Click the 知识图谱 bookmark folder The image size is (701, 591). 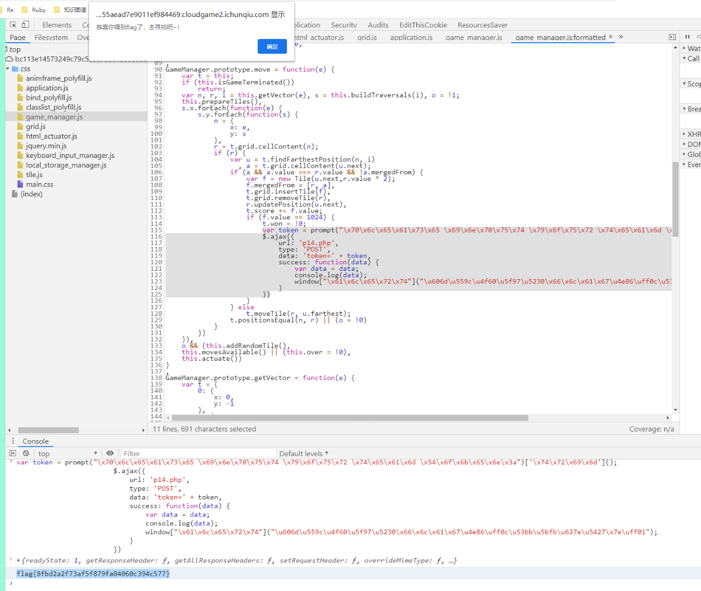pos(70,9)
